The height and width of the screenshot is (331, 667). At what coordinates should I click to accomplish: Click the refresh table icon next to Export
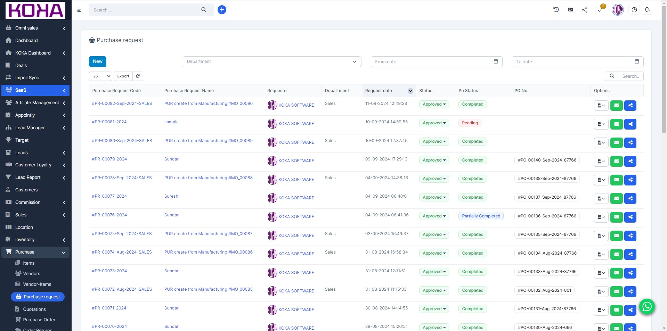pyautogui.click(x=138, y=76)
